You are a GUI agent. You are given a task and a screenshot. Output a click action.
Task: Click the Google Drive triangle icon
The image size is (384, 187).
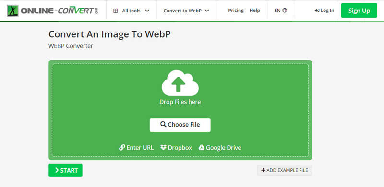[x=201, y=147]
